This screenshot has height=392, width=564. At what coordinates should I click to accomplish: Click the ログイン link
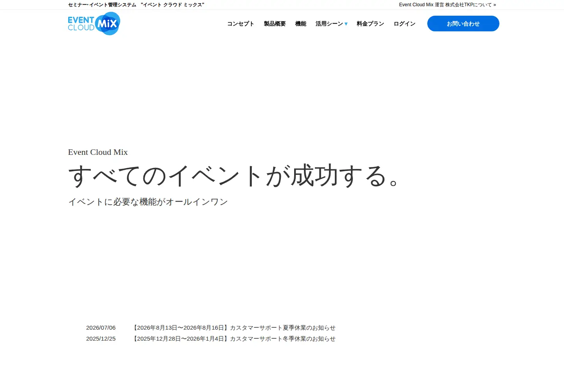[404, 24]
